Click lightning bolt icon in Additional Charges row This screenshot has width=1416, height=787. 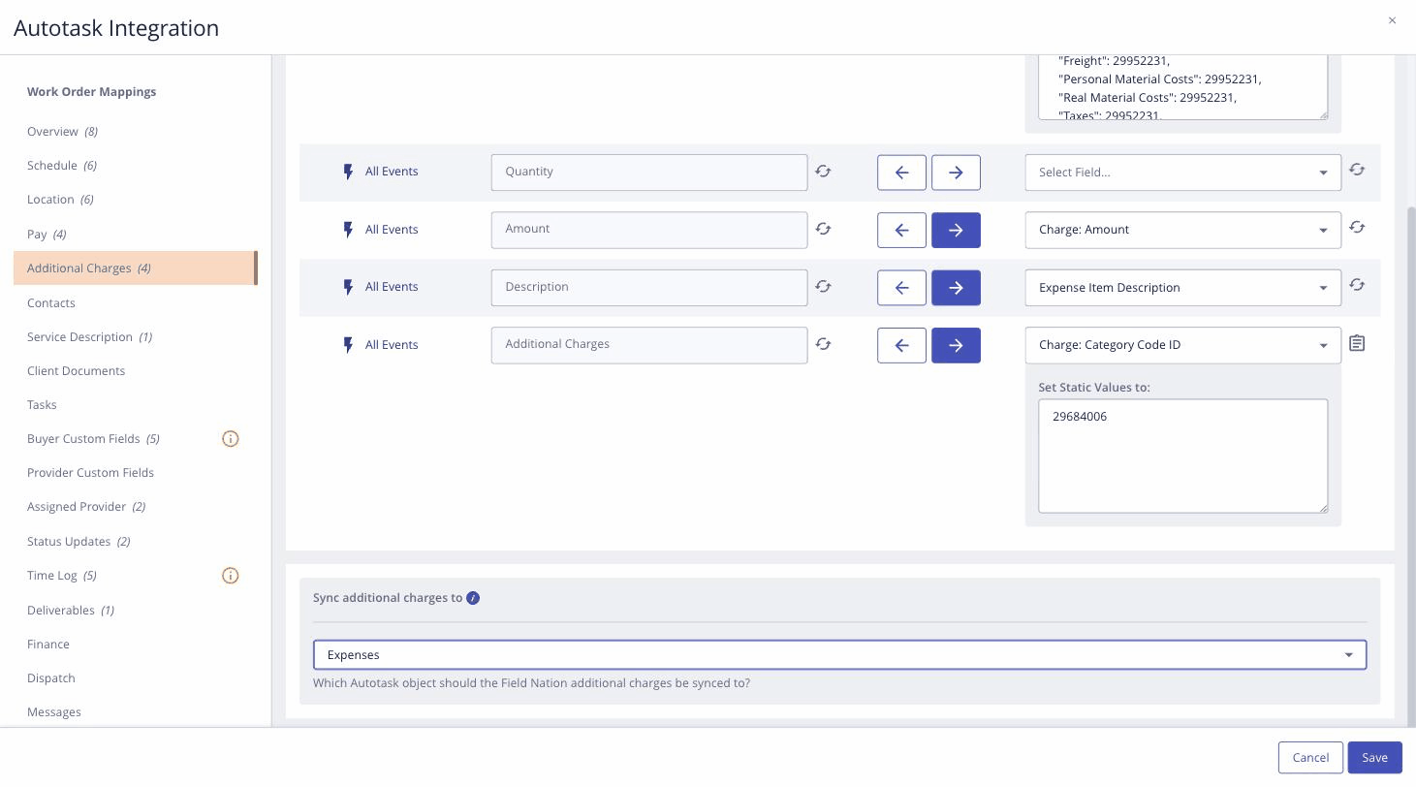click(348, 345)
